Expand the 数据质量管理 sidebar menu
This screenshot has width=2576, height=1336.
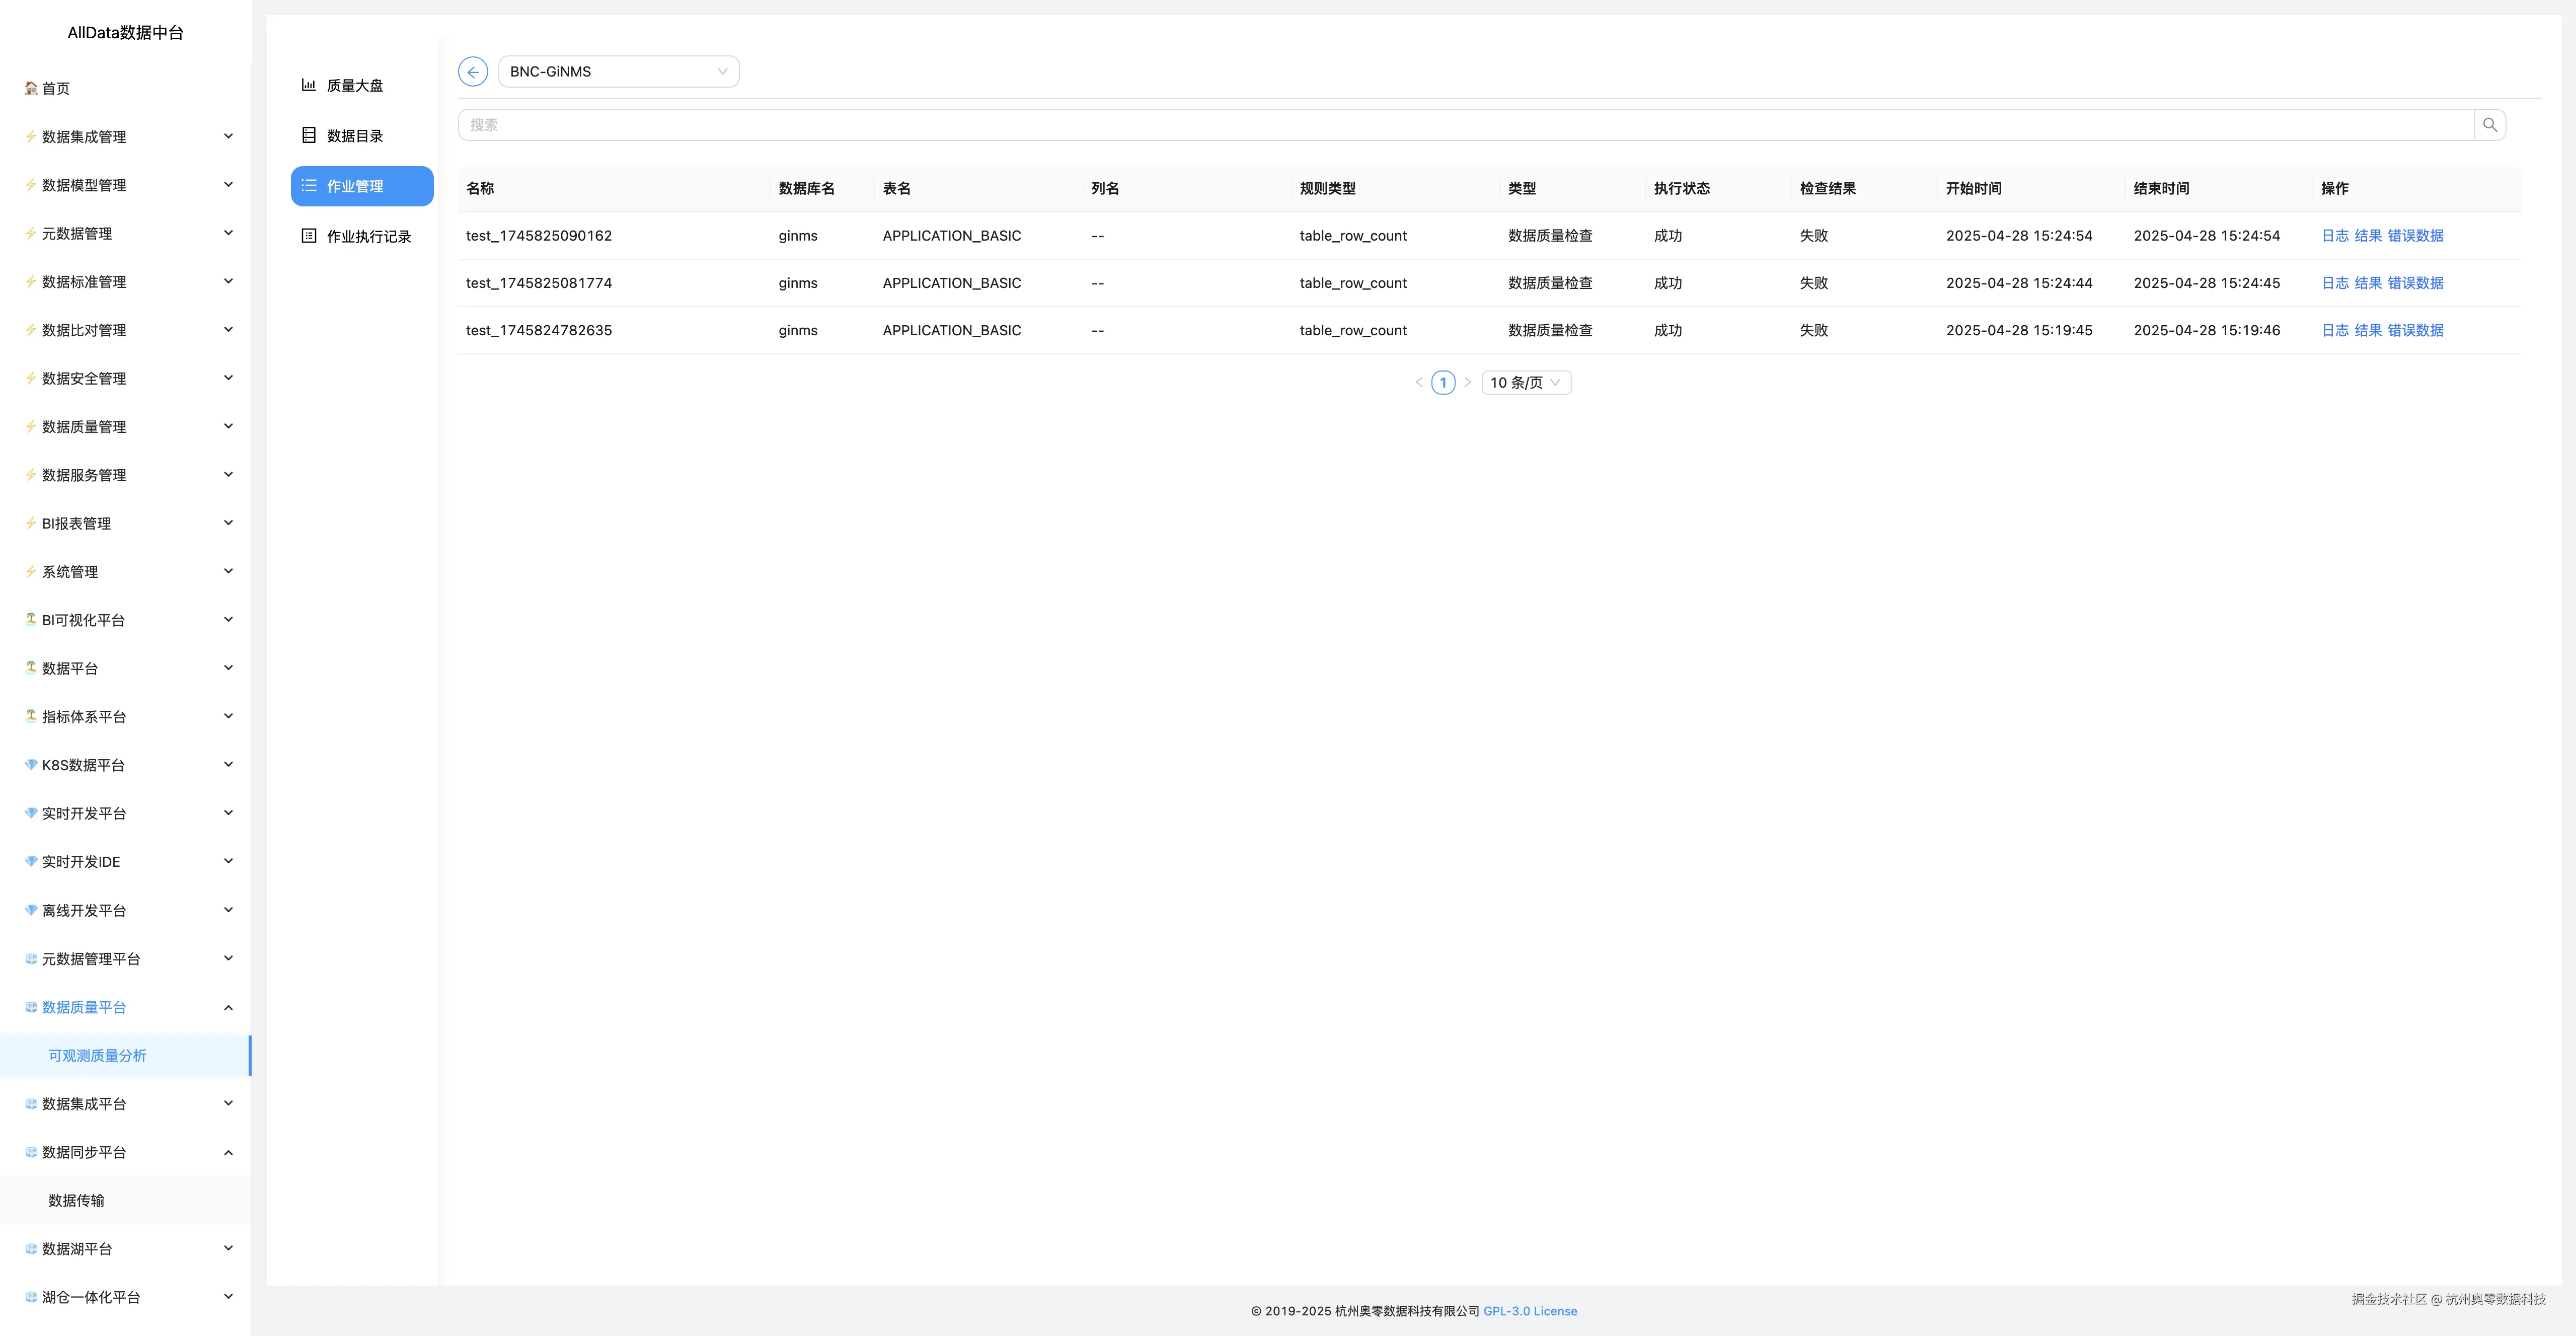(x=128, y=427)
